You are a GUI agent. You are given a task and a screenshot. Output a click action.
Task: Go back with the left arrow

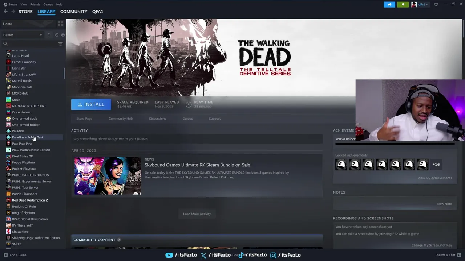point(5,12)
